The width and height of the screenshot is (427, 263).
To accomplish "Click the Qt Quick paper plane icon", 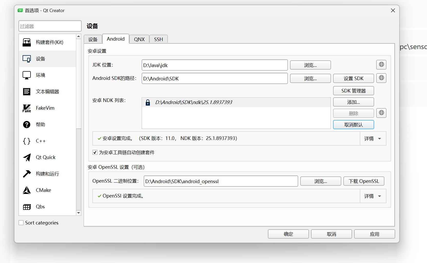I will (x=27, y=157).
